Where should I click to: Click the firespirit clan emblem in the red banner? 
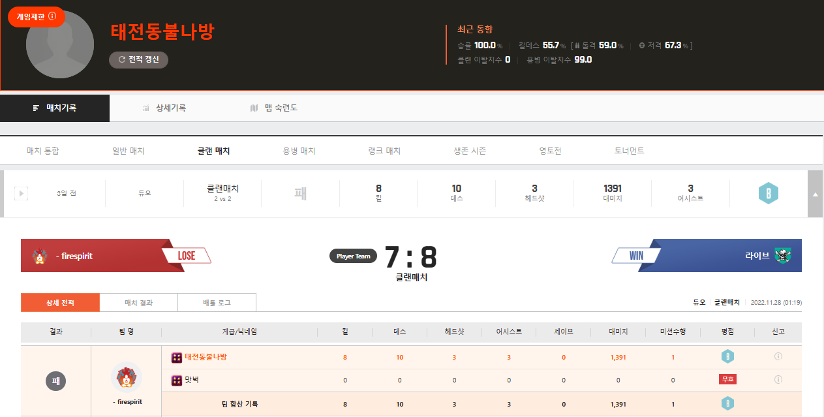click(x=38, y=256)
